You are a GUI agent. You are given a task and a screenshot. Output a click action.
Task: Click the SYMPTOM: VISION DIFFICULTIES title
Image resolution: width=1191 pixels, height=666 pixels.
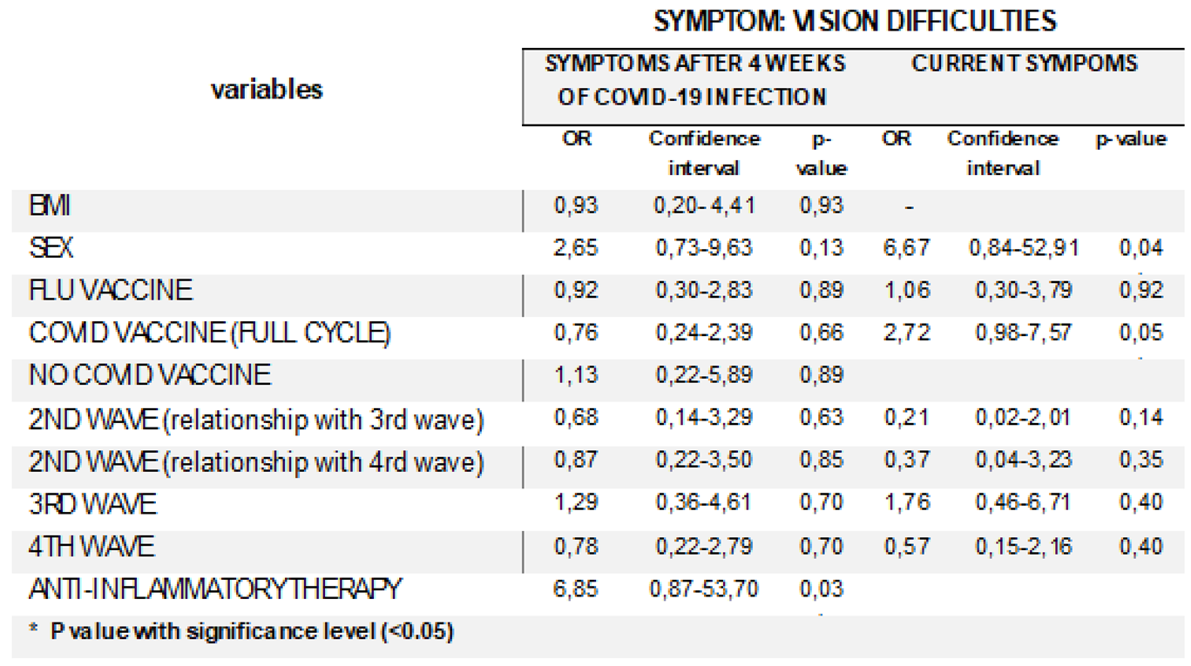pyautogui.click(x=855, y=22)
